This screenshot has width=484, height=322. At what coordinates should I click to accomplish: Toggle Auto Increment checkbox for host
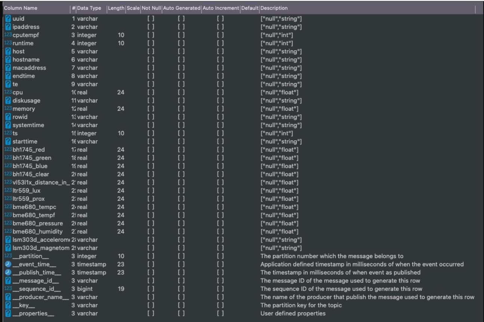click(x=221, y=52)
